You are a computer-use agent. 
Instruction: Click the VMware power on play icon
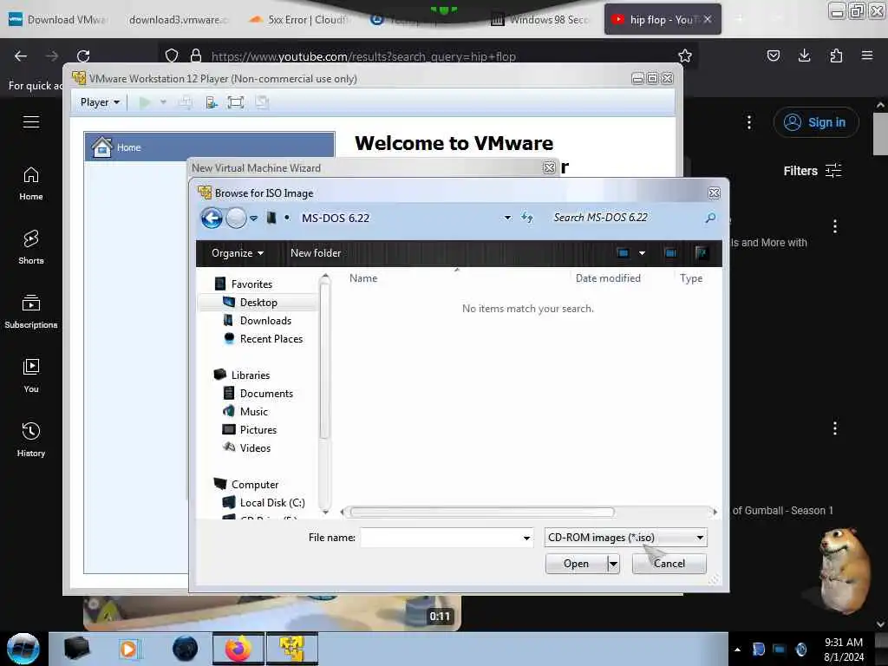point(145,102)
